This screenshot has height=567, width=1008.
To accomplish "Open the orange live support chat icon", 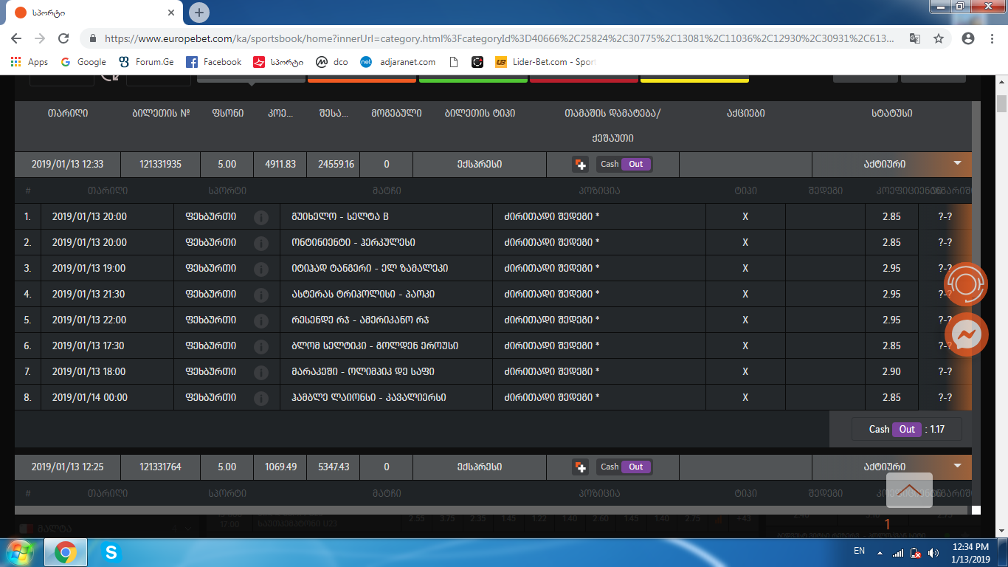I will tap(966, 284).
